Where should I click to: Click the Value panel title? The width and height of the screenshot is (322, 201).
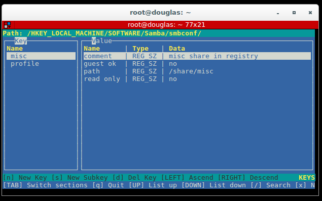102,41
